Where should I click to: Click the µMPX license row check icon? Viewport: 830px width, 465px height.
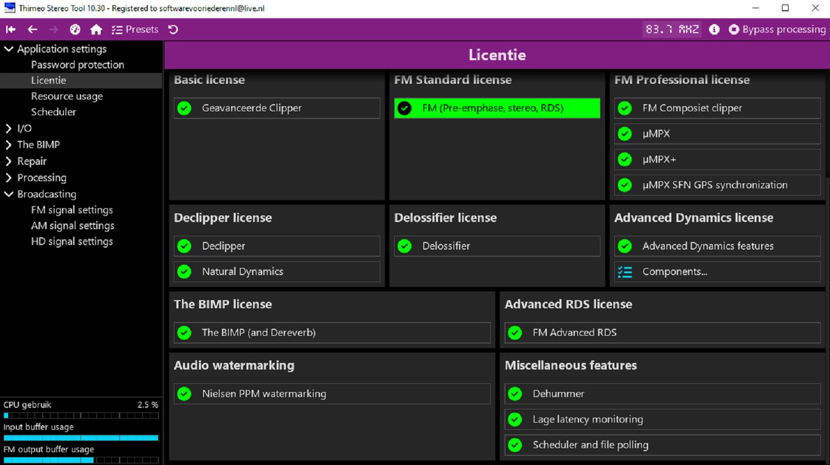coord(625,134)
